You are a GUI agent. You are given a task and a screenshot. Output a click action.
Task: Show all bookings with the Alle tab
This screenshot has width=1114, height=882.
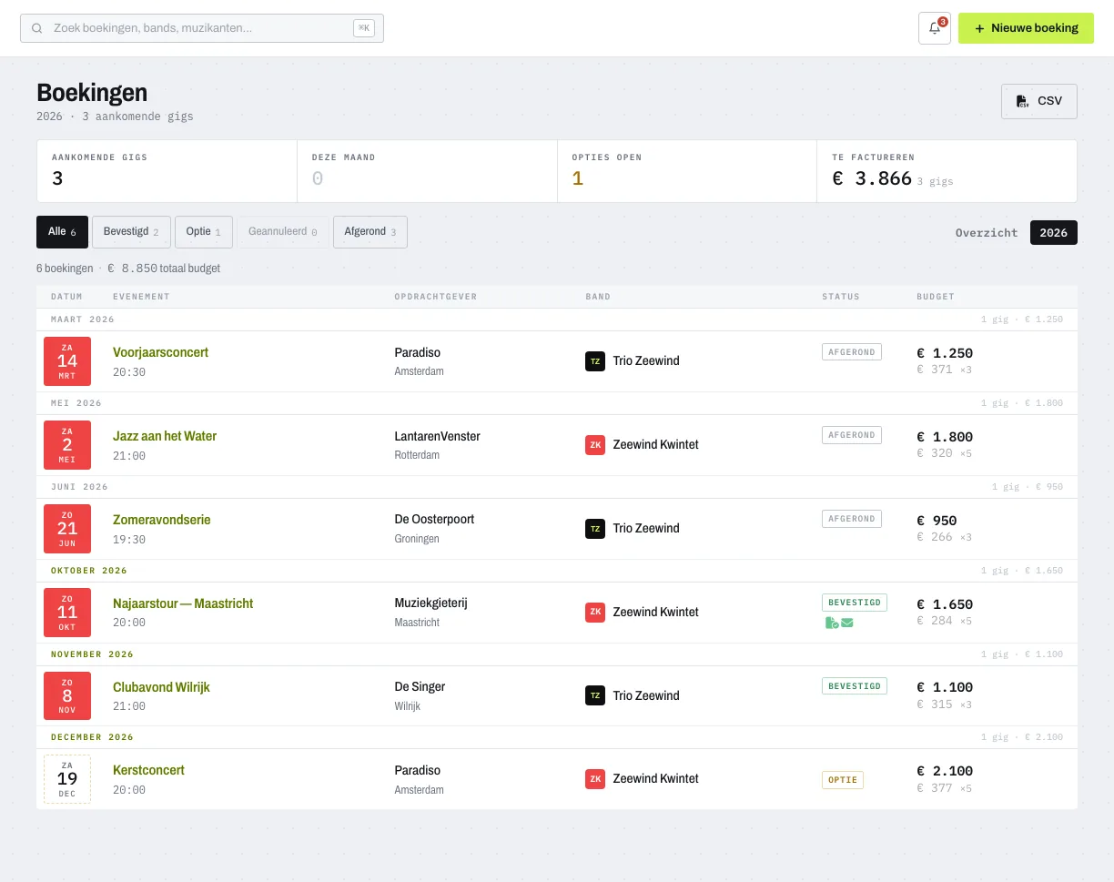tap(63, 232)
